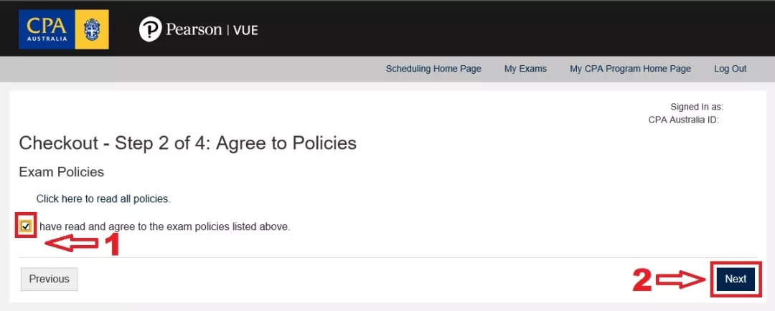
Task: Click the "Signed In as:" text
Action: pyautogui.click(x=696, y=107)
